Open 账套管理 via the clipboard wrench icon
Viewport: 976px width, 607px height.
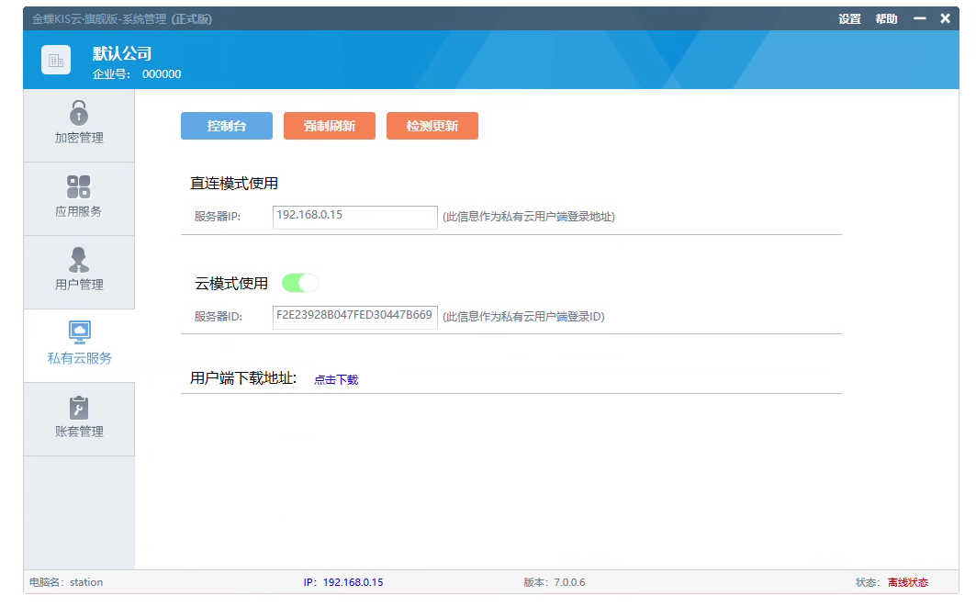[79, 407]
